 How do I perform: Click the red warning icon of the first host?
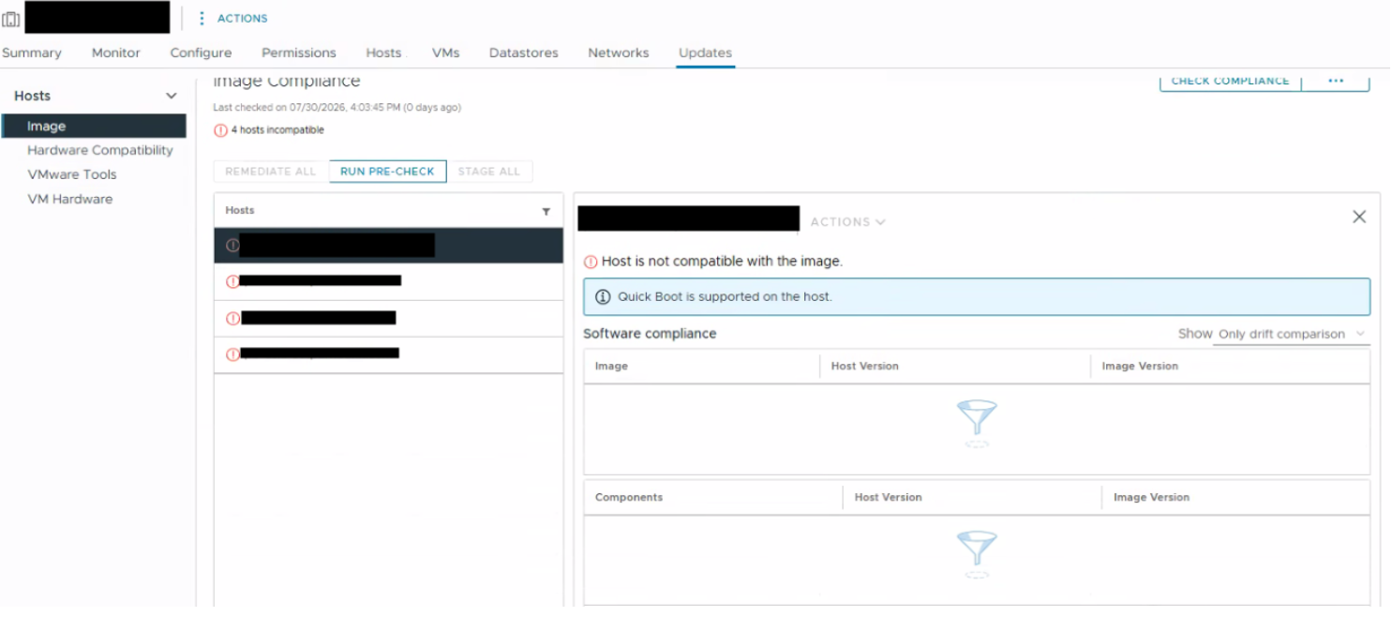click(x=232, y=246)
